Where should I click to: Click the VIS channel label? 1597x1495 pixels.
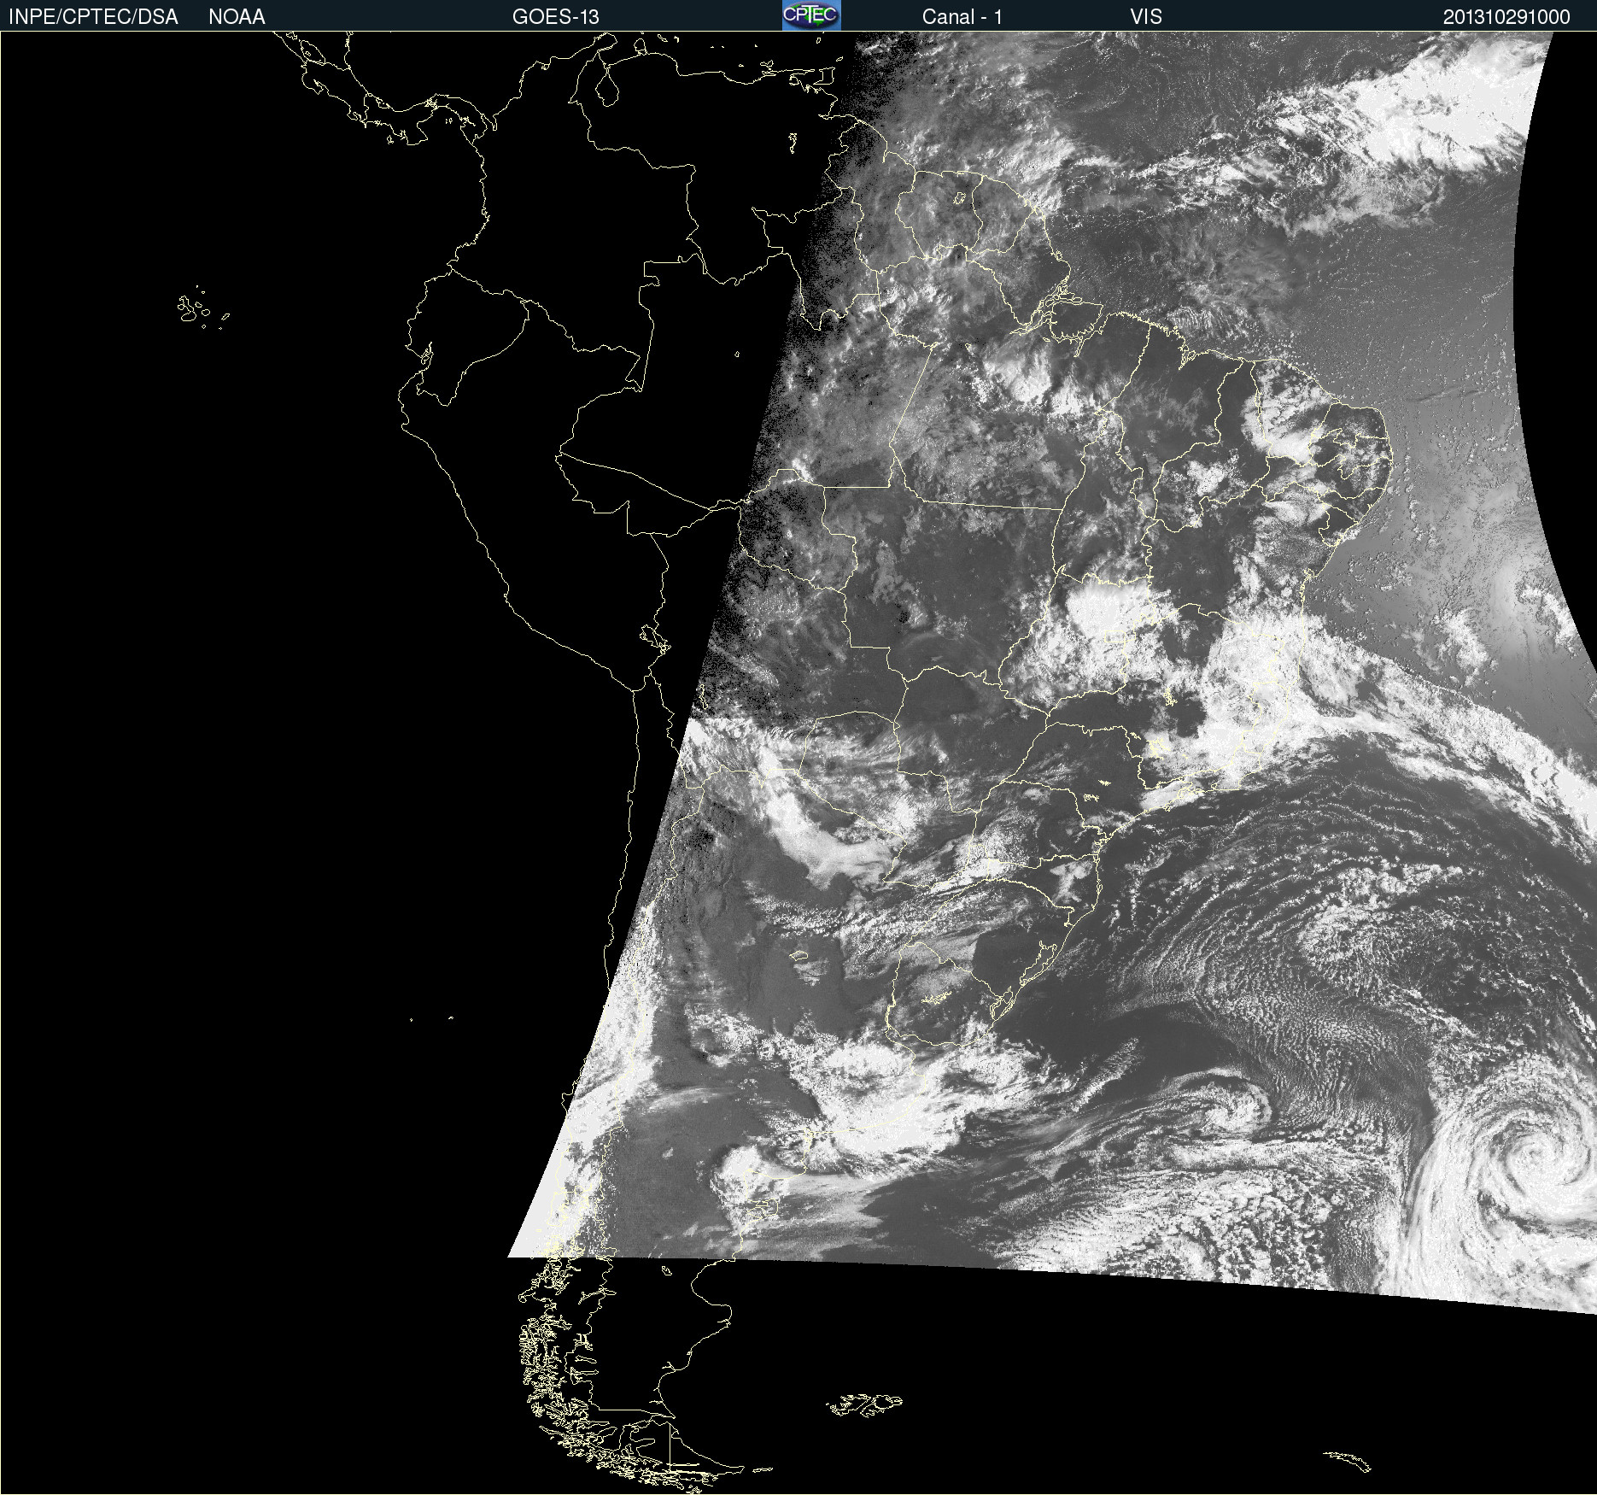point(1146,17)
